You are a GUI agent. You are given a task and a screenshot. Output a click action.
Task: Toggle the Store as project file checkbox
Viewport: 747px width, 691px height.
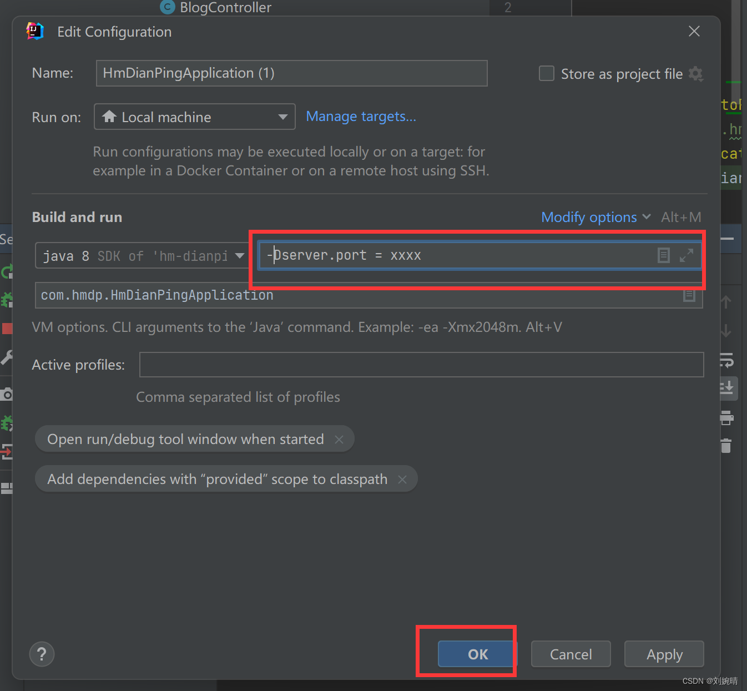point(546,73)
